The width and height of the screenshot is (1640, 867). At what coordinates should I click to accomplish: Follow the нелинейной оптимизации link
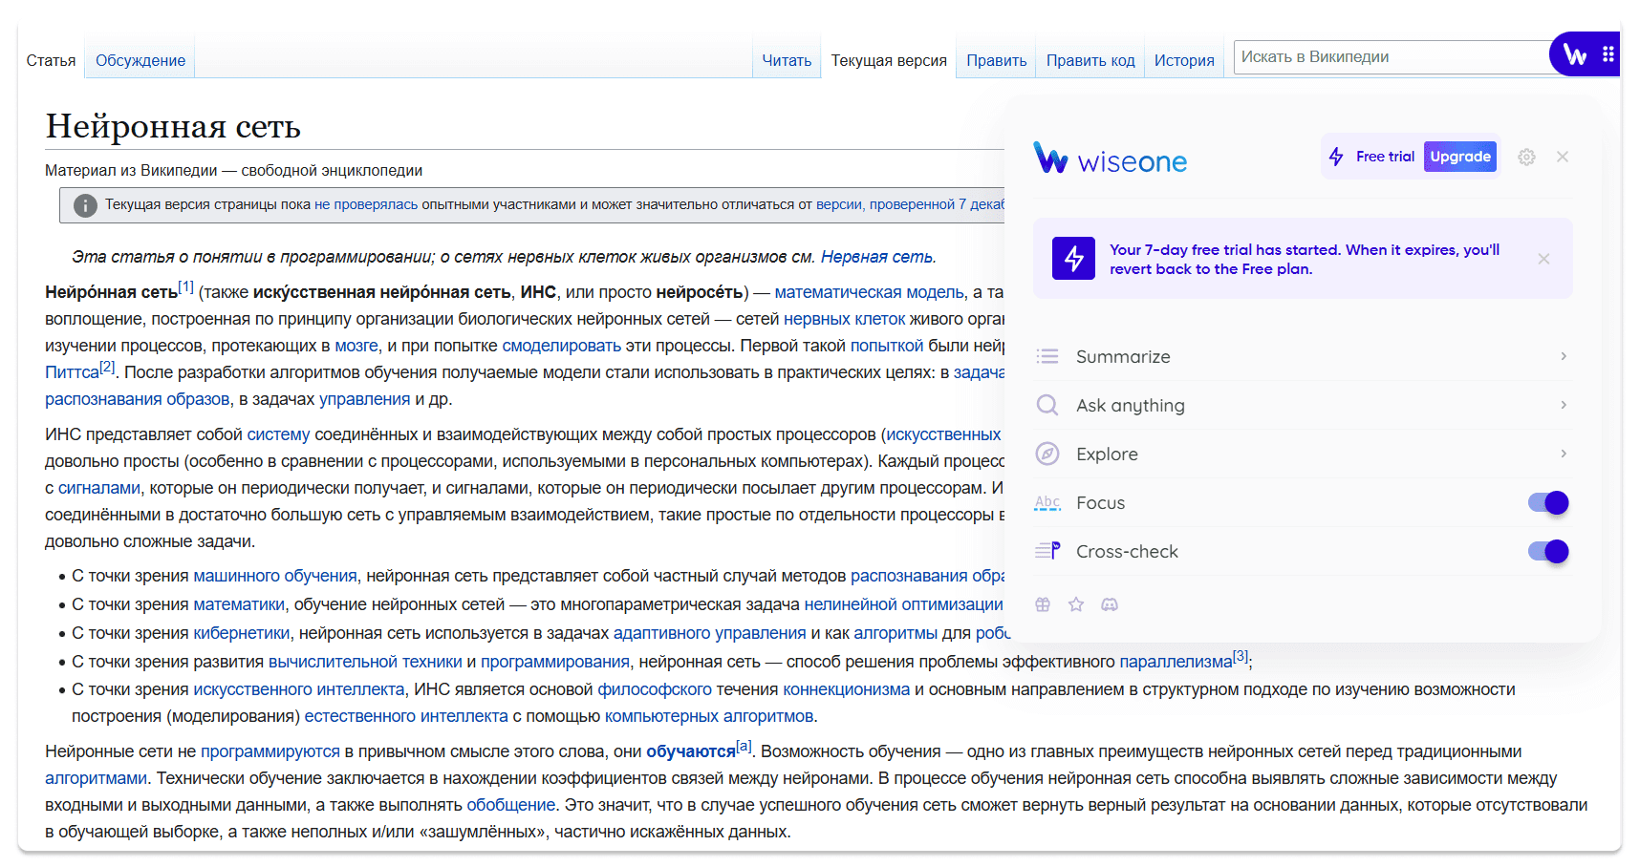(903, 604)
